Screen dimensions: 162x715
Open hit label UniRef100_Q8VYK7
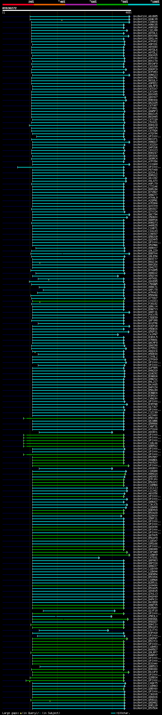click(x=145, y=97)
